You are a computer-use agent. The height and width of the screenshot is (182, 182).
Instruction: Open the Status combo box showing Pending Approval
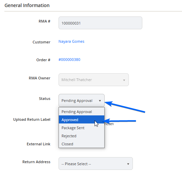(81, 101)
